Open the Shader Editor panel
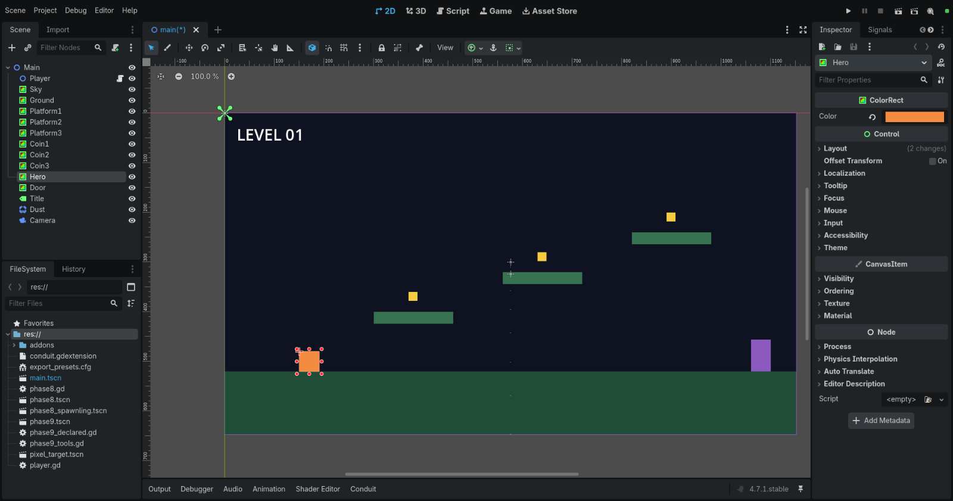 317,489
